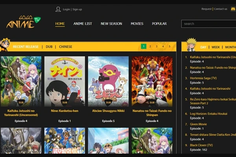Open the ANIME LIST menu

(x=83, y=24)
